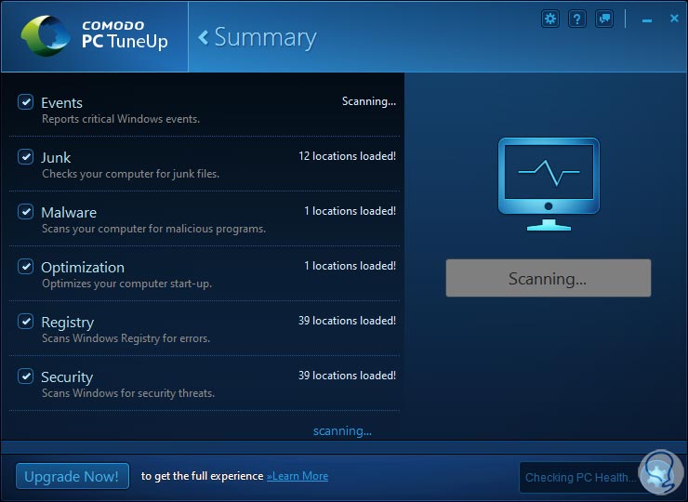The image size is (688, 502).
Task: Click the grey Scanning... button
Action: (x=549, y=278)
